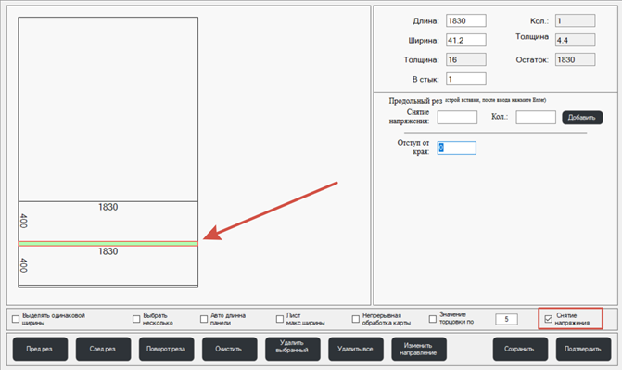Click the right 'Толщина' field showing 4.4
This screenshot has height=370, width=622.
(x=575, y=40)
